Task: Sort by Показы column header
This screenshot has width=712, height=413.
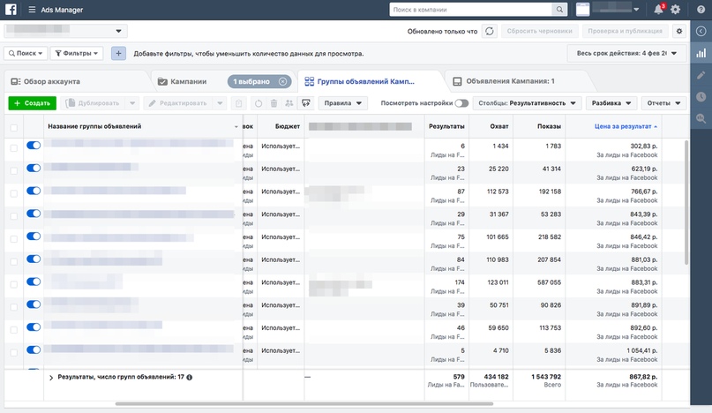Action: (549, 127)
